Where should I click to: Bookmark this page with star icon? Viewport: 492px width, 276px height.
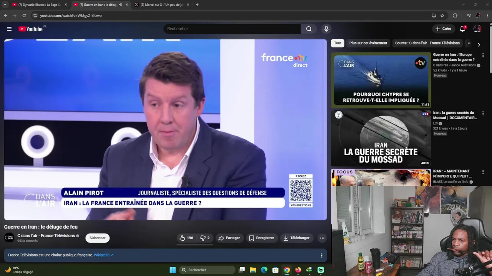pyautogui.click(x=442, y=15)
